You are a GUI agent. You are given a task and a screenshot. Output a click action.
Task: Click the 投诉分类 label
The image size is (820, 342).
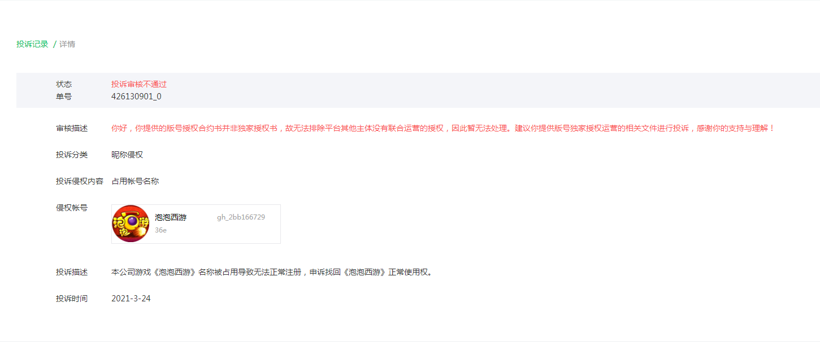coord(72,155)
